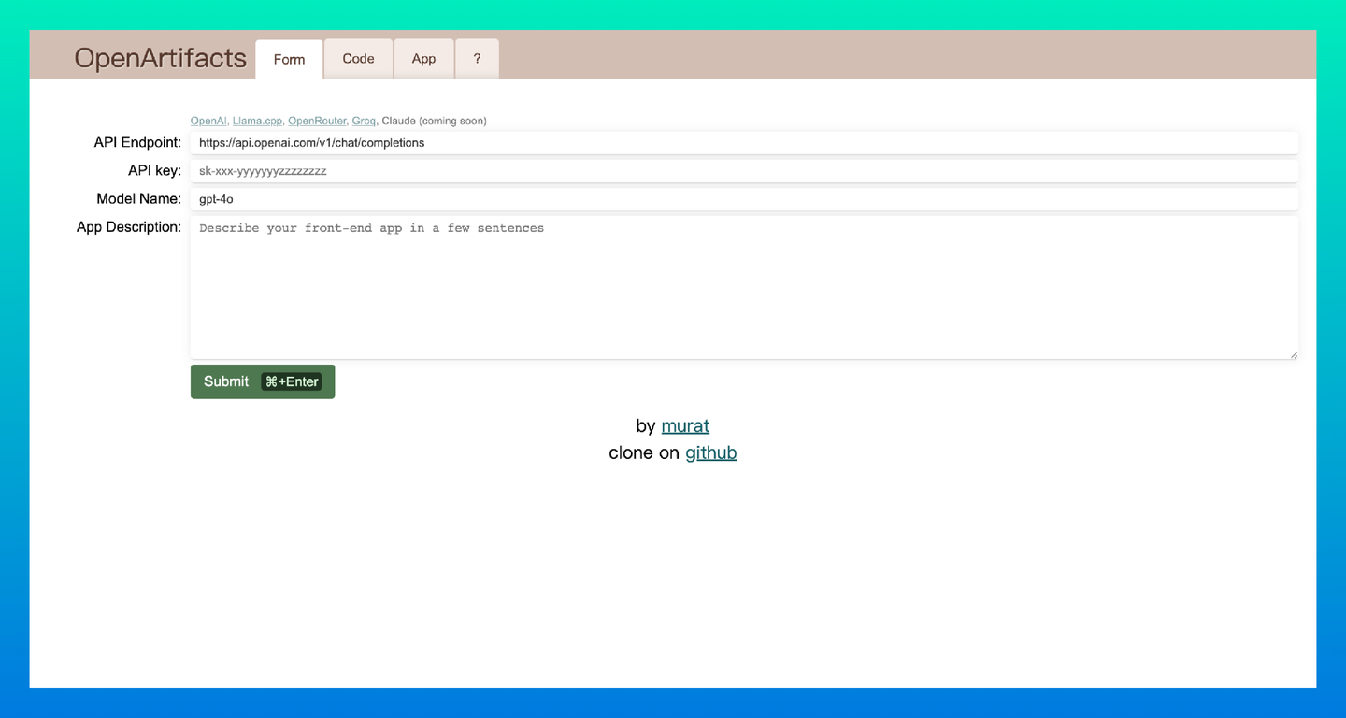Switch to the App tab
The height and width of the screenshot is (718, 1346).
423,58
